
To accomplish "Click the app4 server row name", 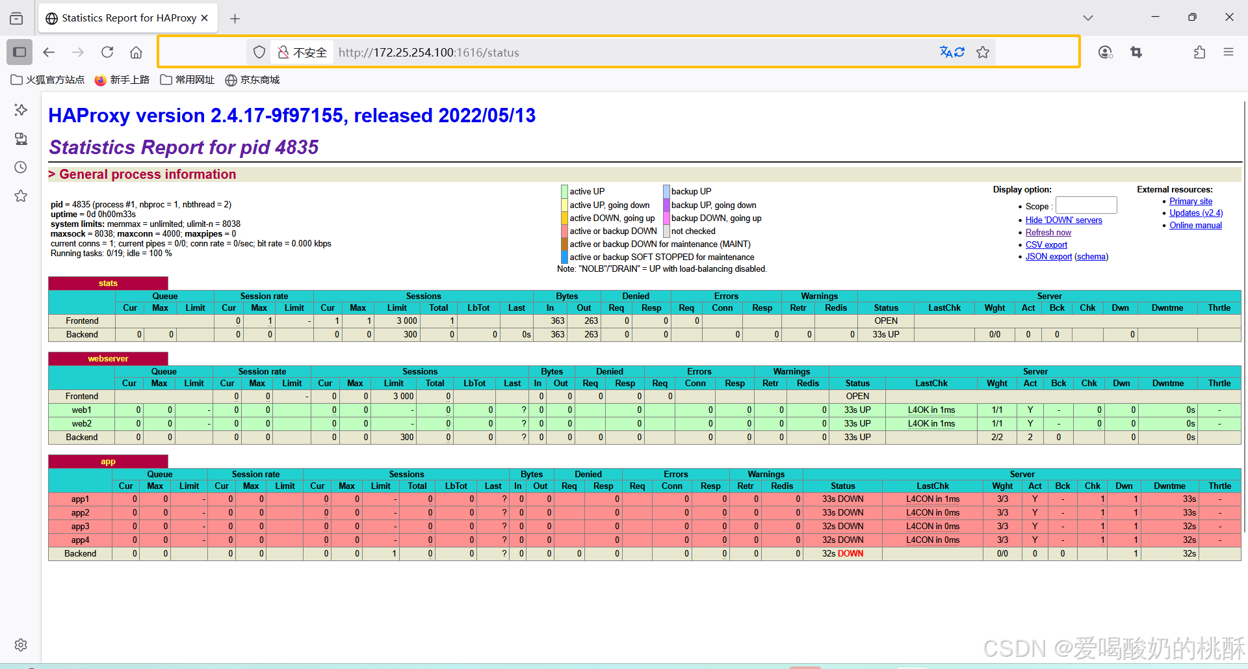I will [80, 540].
